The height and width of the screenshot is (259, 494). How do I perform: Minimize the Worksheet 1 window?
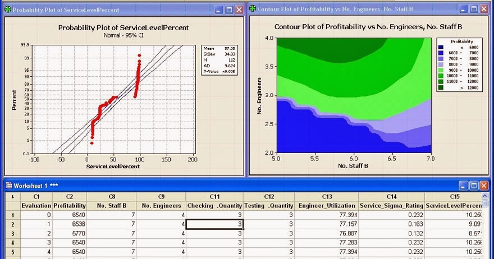click(x=463, y=186)
